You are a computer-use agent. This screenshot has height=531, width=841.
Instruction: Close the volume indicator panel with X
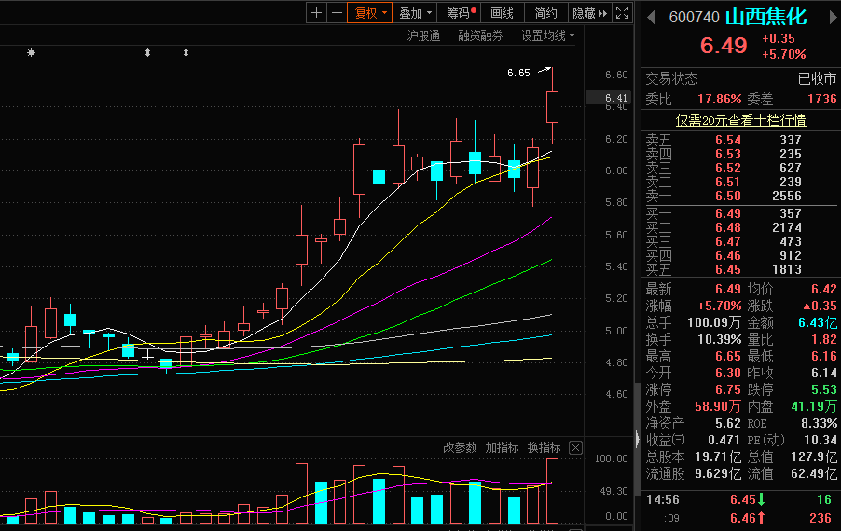point(575,448)
